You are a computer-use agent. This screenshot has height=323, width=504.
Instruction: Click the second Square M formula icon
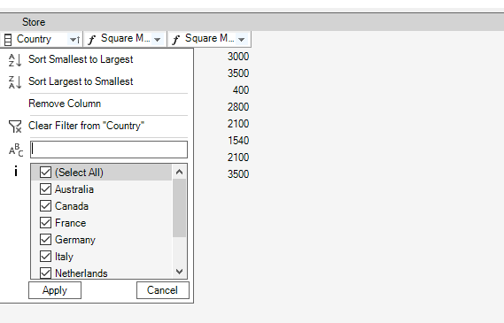pos(175,40)
